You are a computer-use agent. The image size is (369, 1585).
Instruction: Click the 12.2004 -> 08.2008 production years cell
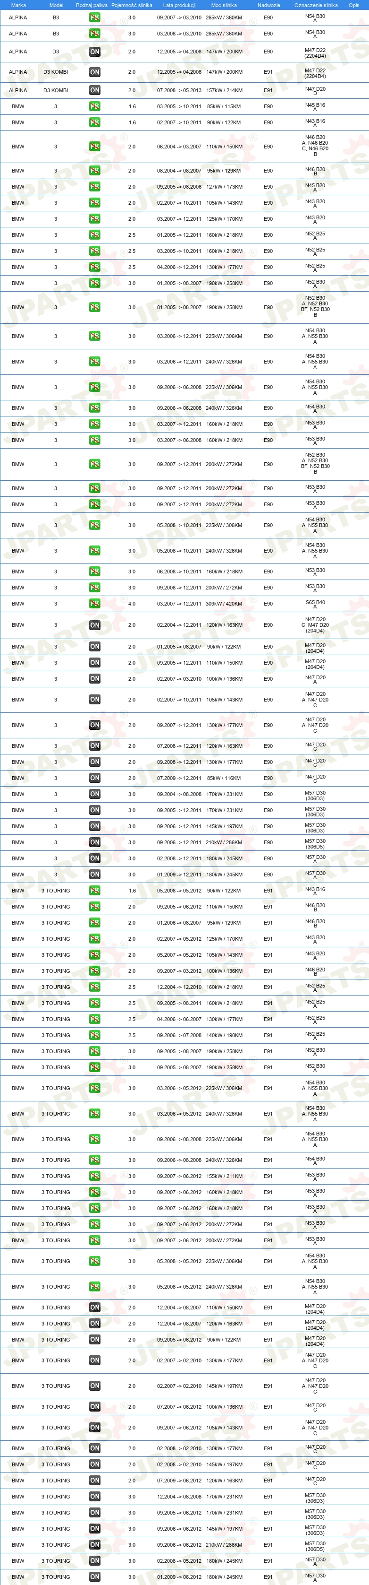pyautogui.click(x=179, y=1497)
